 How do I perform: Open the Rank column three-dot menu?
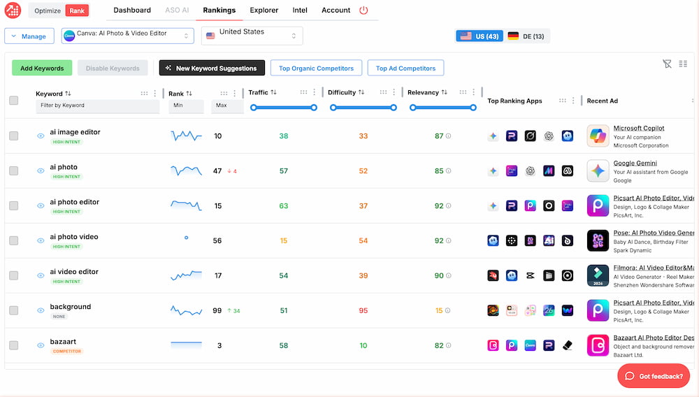234,93
